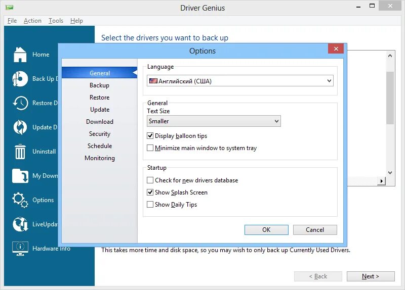
Task: Close the Options dialog with red X
Action: coord(336,49)
